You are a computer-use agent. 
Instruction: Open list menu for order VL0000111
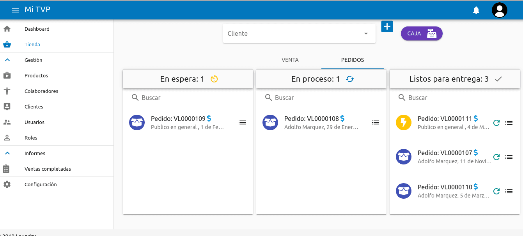[509, 123]
